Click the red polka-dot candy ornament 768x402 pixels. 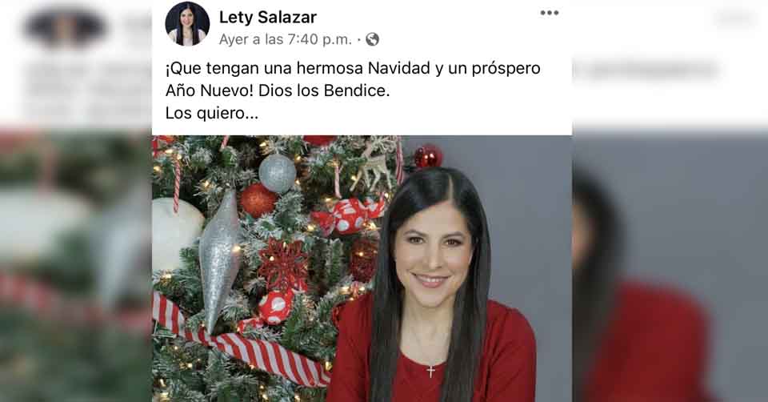tap(346, 215)
